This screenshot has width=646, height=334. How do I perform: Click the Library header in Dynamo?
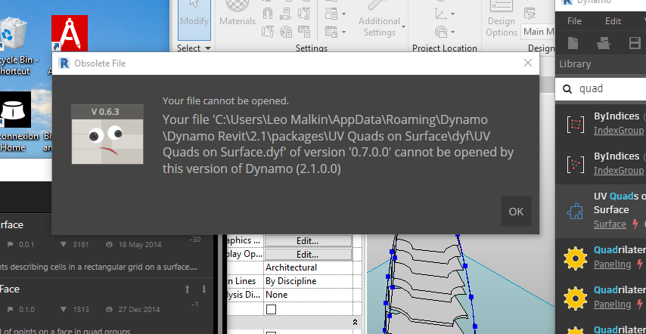tap(575, 63)
